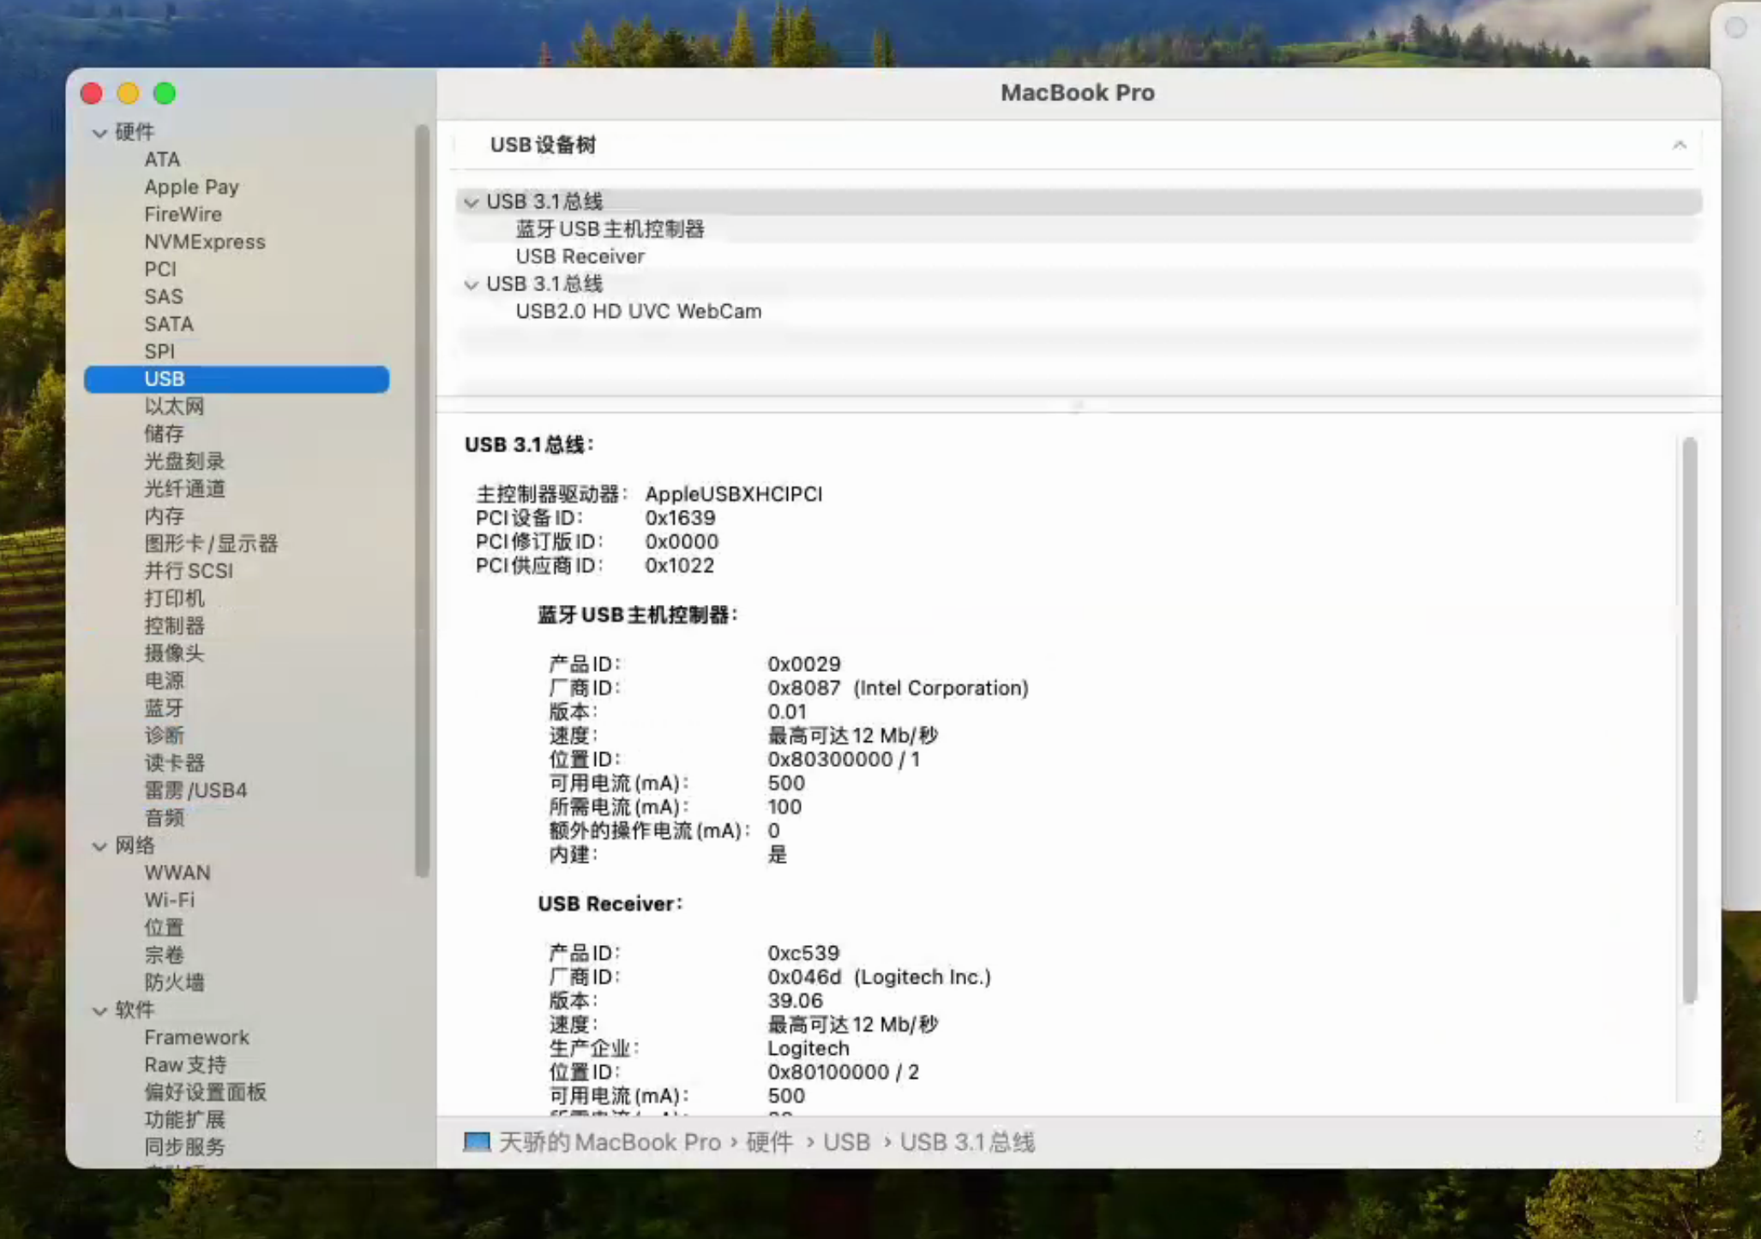Collapse the 软件 section in the sidebar
The image size is (1761, 1239).
tap(99, 1010)
